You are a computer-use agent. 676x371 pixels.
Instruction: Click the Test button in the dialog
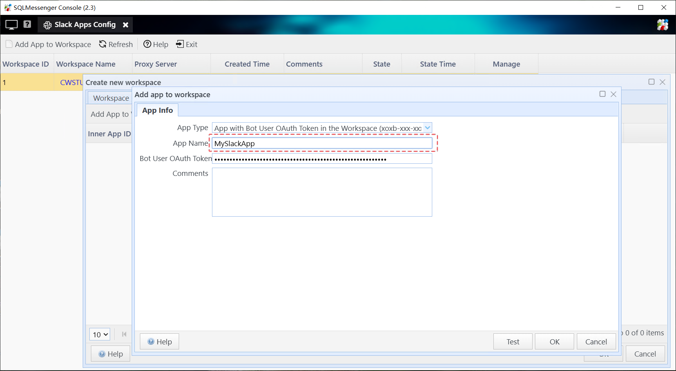point(513,341)
